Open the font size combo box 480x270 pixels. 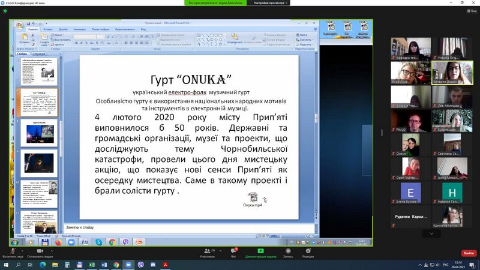(101, 37)
